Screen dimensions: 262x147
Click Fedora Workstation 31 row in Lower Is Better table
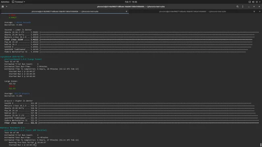point(125,52)
